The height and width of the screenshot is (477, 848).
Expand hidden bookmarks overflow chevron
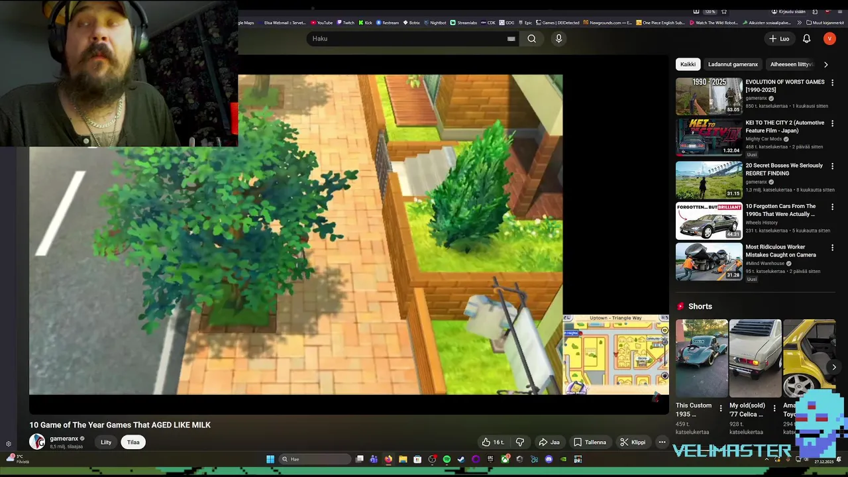point(799,23)
